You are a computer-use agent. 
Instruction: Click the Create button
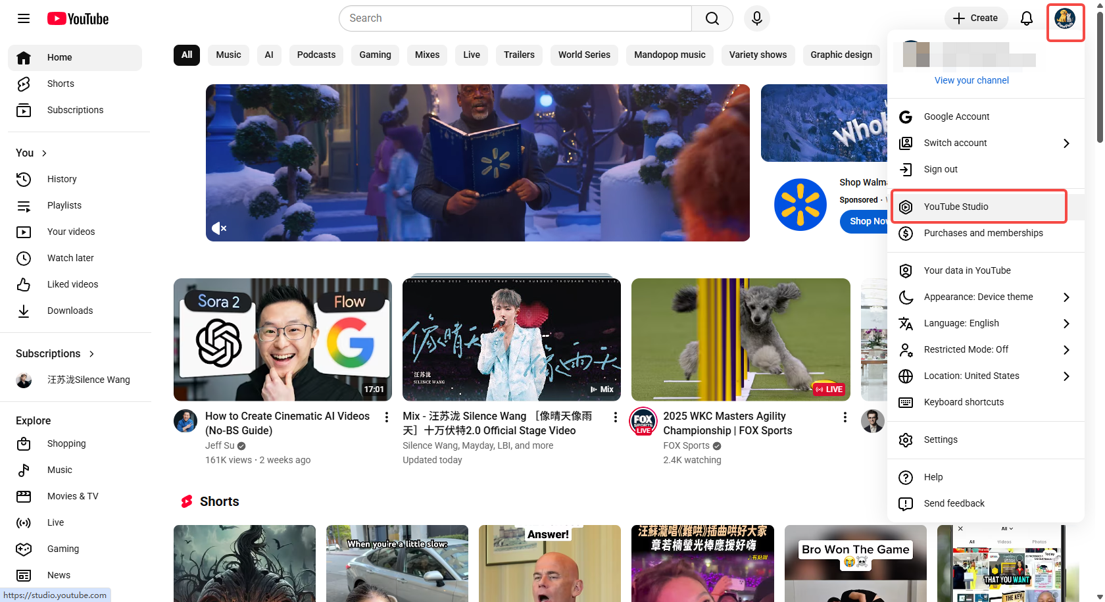coord(976,18)
